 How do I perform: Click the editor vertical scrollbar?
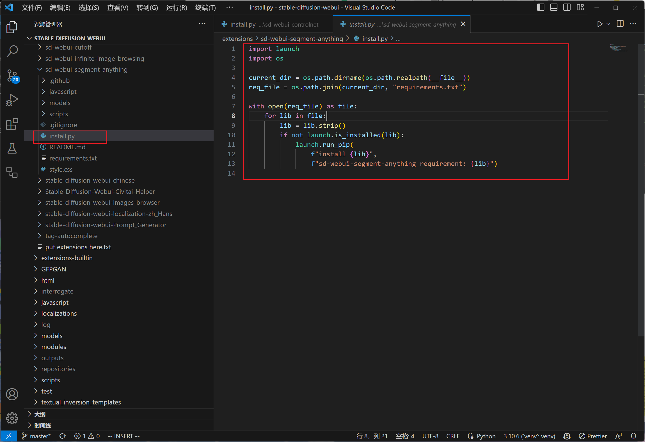(x=641, y=190)
